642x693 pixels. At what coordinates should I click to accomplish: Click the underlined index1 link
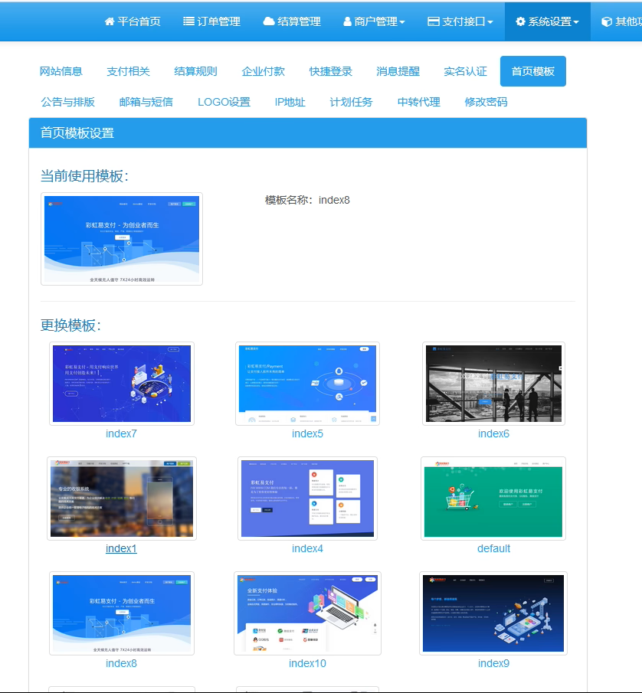click(121, 548)
